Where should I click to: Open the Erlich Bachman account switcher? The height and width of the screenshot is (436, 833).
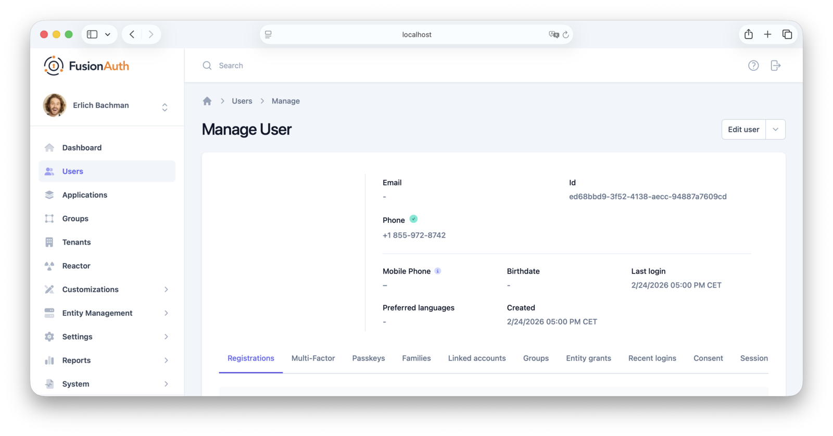pos(165,107)
